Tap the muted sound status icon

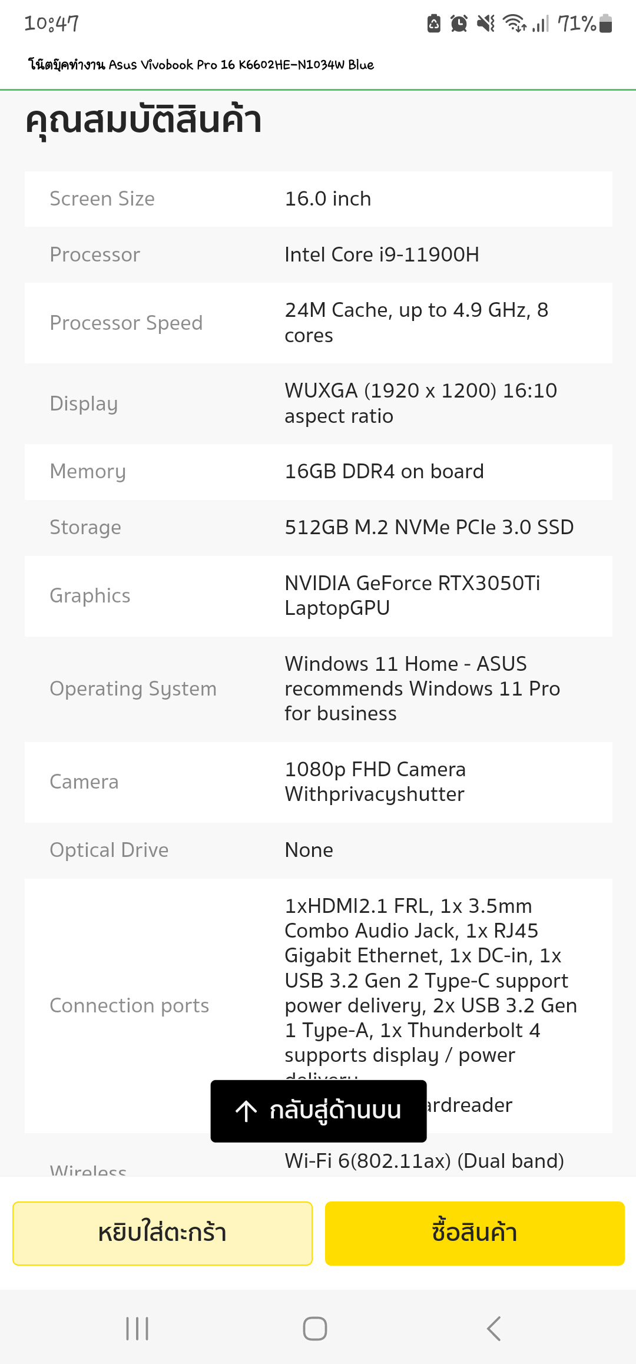(486, 24)
